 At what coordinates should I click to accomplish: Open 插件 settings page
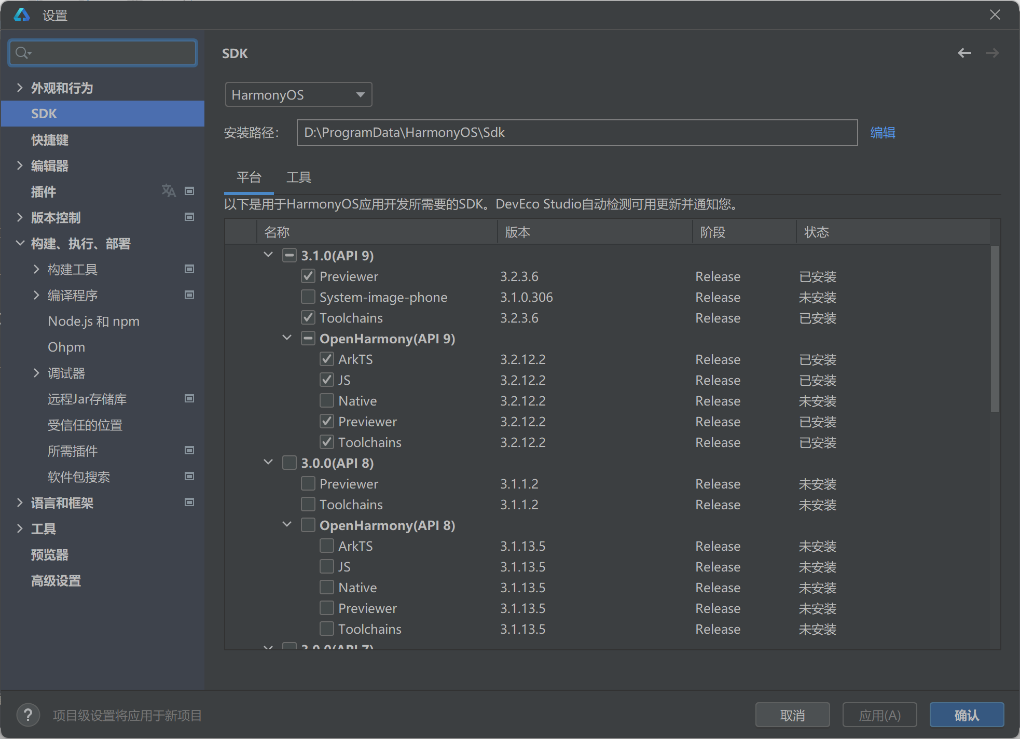coord(44,191)
